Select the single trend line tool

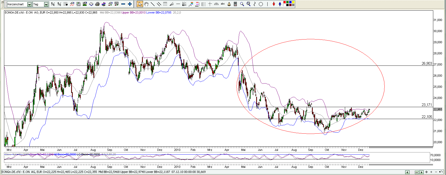coord(153,4)
